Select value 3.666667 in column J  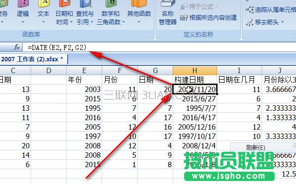(279, 90)
